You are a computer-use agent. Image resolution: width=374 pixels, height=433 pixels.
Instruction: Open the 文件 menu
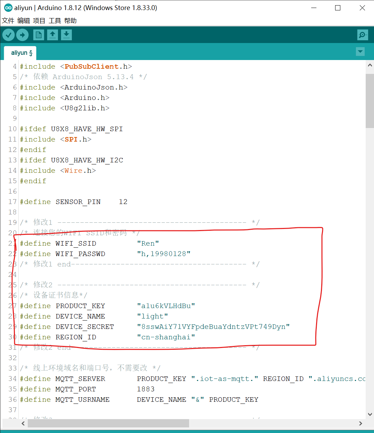point(8,21)
